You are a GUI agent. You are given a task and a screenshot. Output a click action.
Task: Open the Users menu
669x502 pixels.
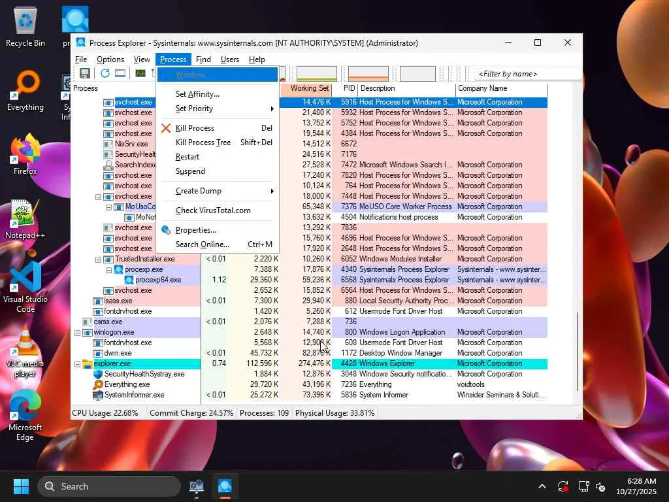229,59
